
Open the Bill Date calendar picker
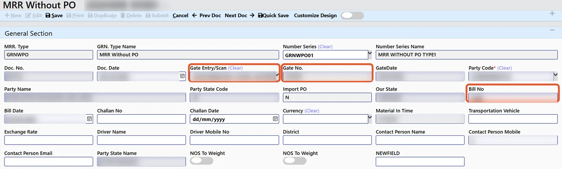pos(90,119)
